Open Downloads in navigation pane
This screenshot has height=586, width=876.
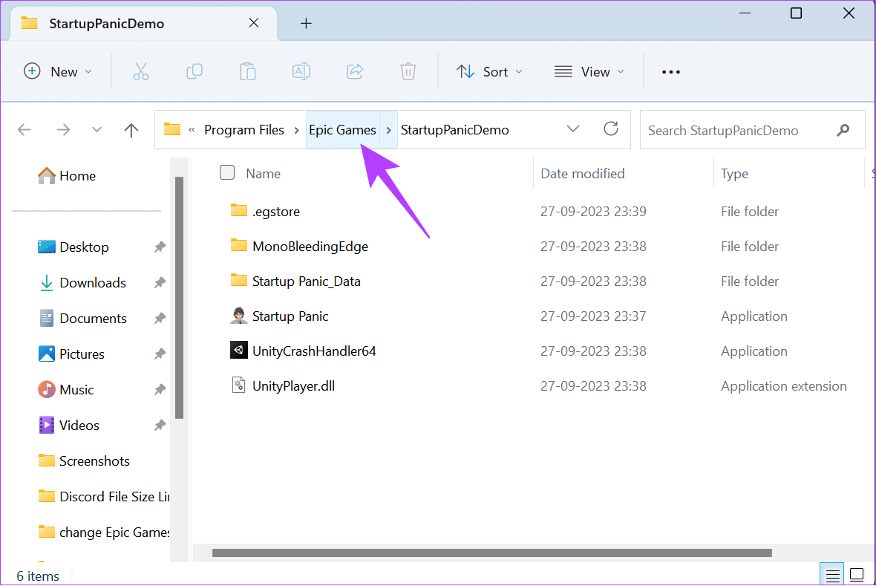pyautogui.click(x=82, y=282)
